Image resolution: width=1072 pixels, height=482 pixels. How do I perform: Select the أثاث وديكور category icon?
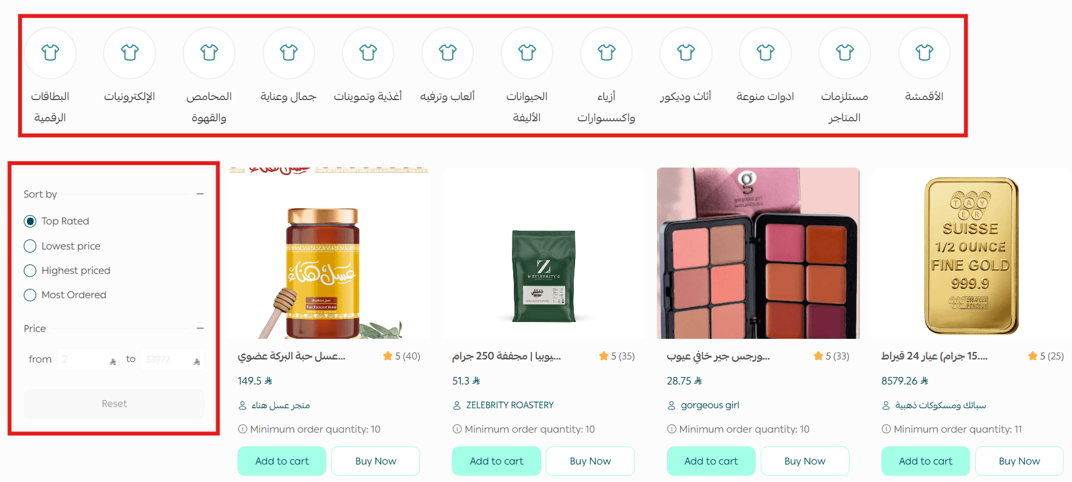point(686,53)
